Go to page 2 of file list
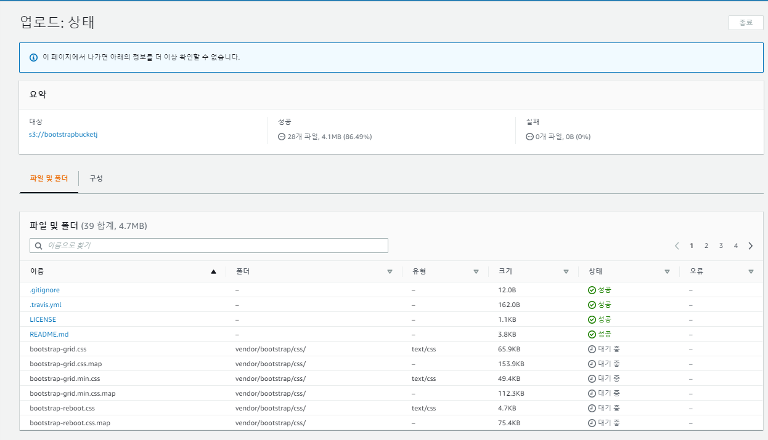 tap(706, 246)
